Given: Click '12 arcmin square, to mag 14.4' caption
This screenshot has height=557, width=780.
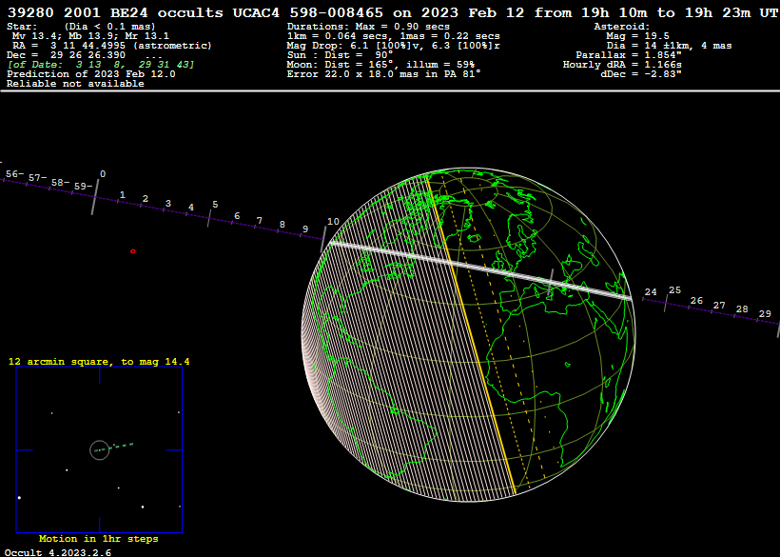Looking at the screenshot, I should pos(99,362).
